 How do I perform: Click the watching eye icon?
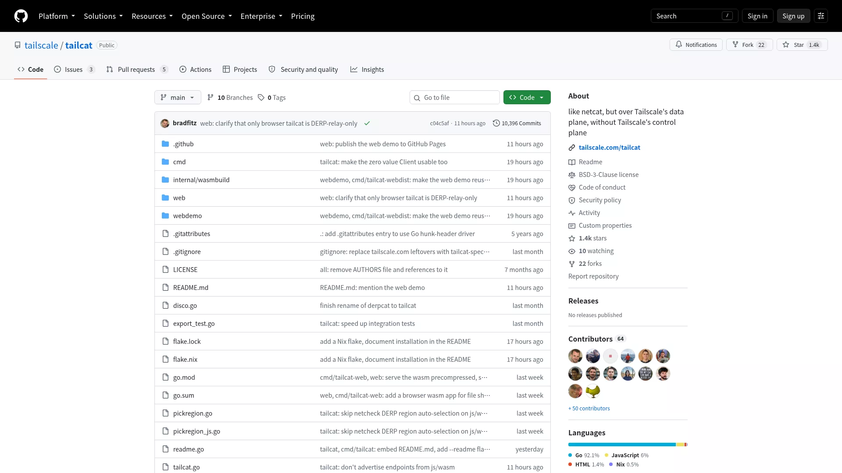(572, 251)
